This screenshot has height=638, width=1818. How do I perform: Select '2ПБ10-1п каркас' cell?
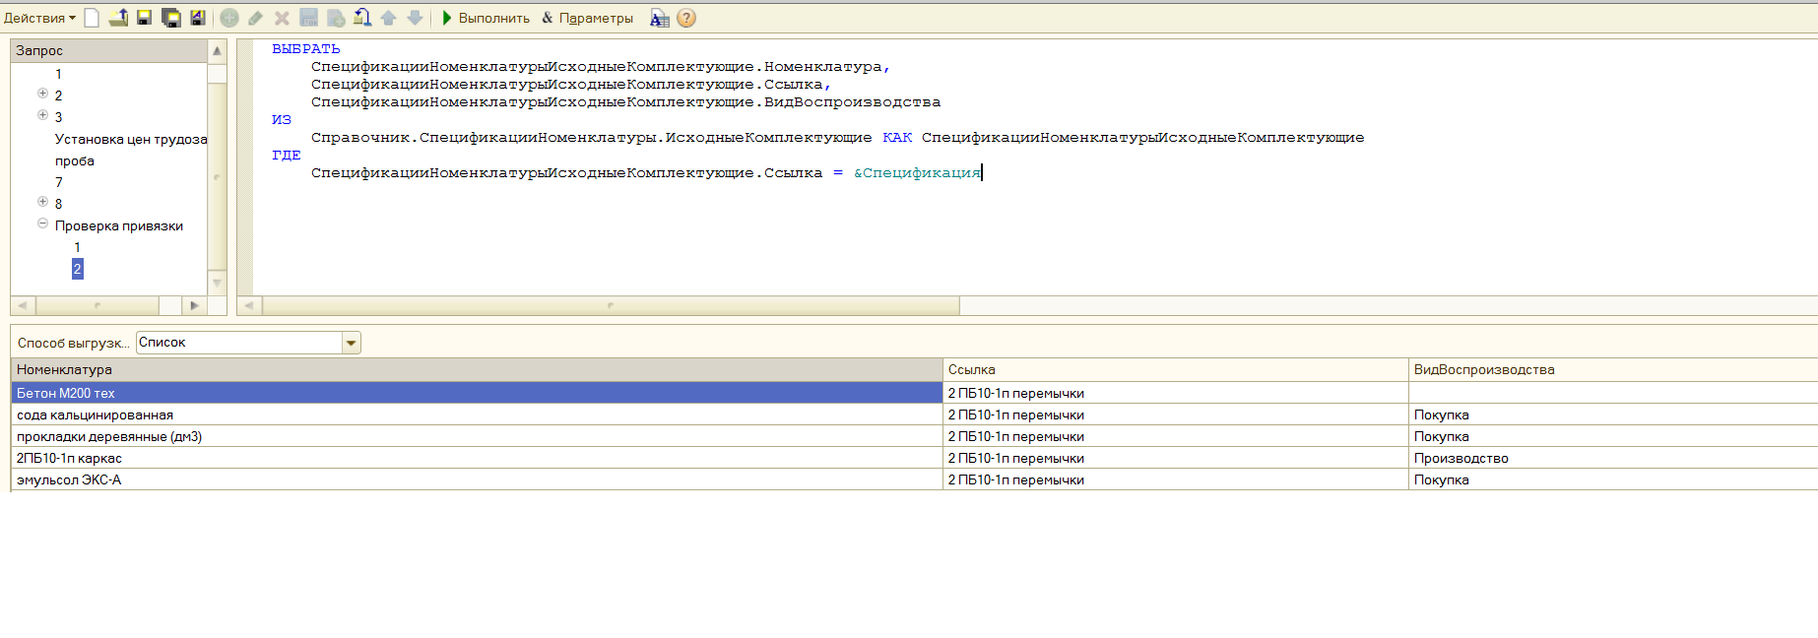[477, 458]
